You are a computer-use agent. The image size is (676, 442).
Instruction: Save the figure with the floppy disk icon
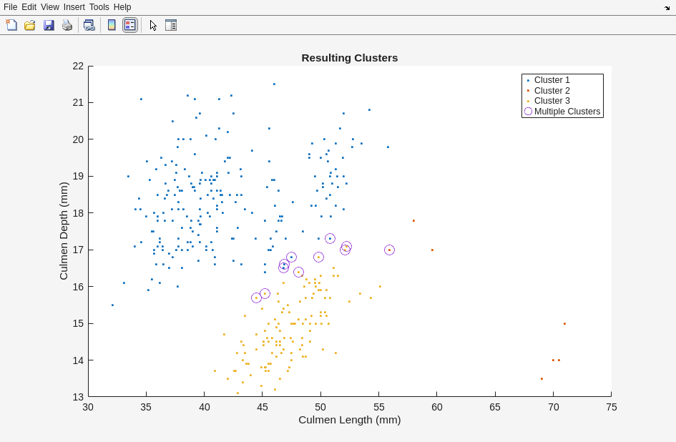click(49, 25)
